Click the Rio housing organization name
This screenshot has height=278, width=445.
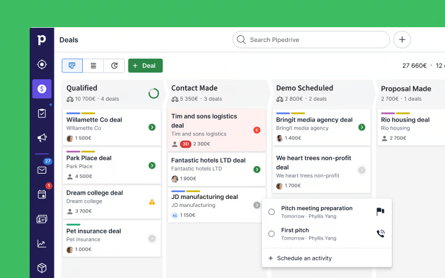[x=396, y=128]
